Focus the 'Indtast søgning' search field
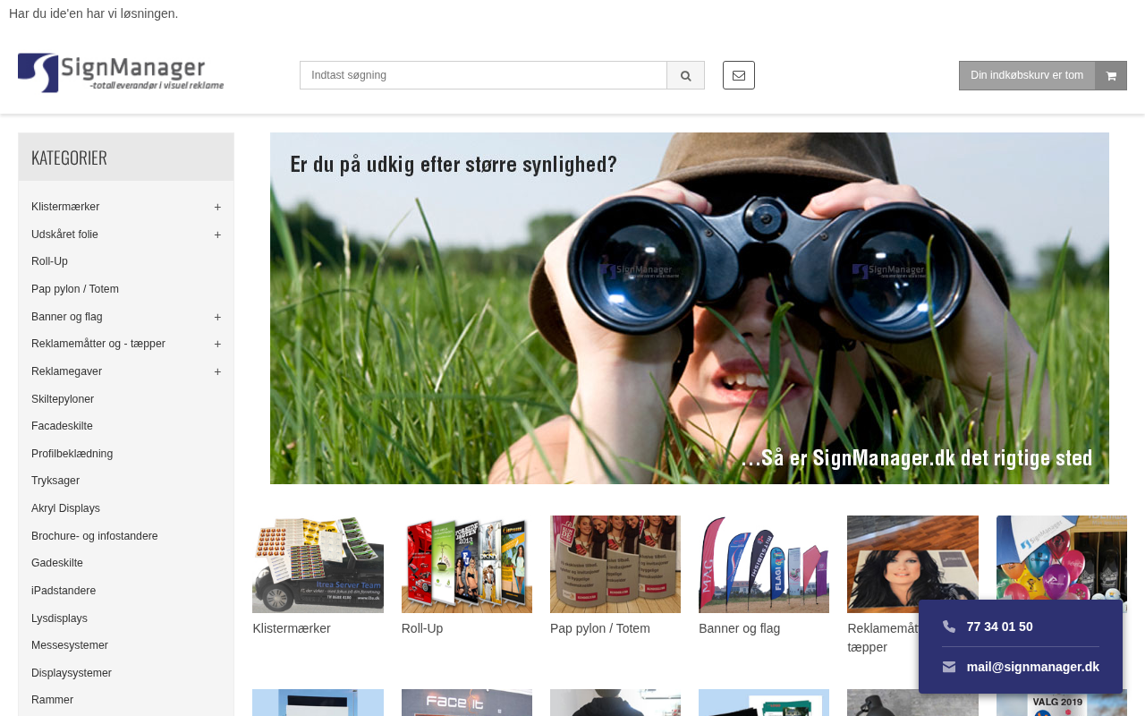This screenshot has width=1145, height=716. (483, 75)
